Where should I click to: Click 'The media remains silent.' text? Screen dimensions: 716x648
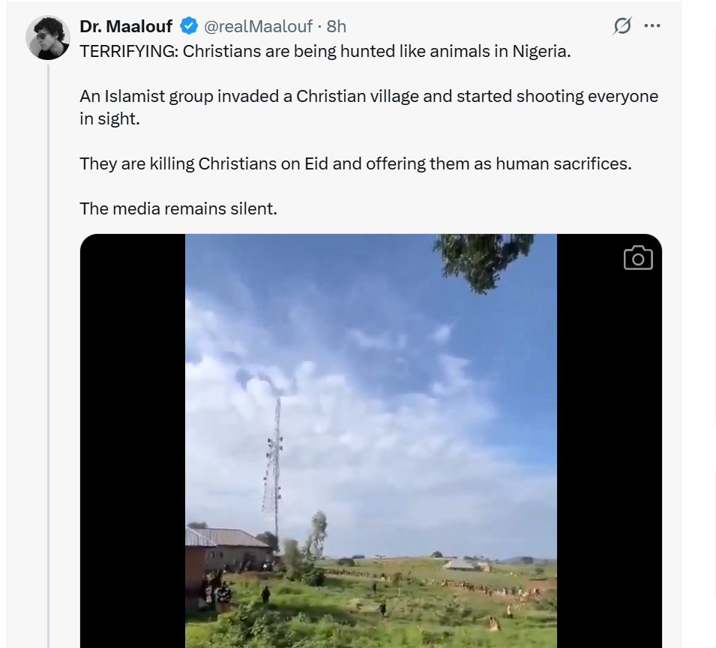pos(178,208)
